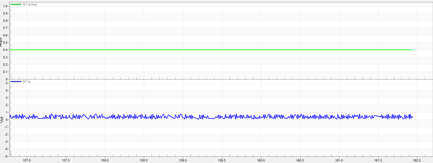Click the 158.0 time axis label

[x=105, y=160]
